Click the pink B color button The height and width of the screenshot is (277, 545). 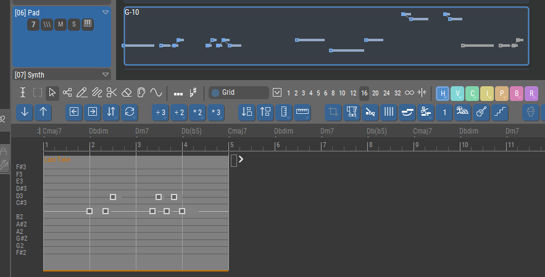click(517, 94)
